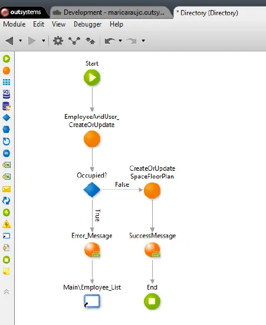Open the Module menu
266x325 pixels.
coord(14,24)
